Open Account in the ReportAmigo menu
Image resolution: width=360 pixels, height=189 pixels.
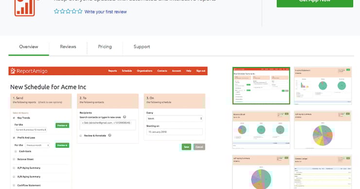tap(176, 71)
